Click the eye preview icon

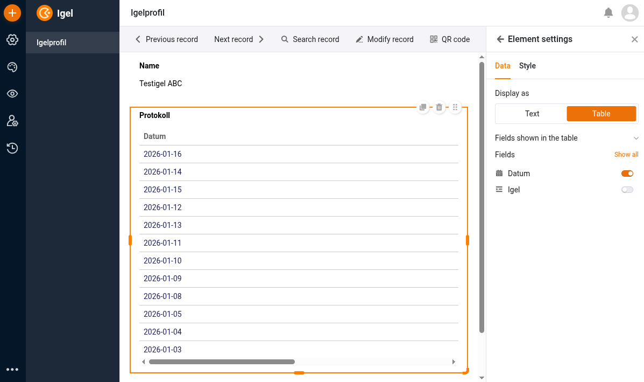(x=12, y=94)
